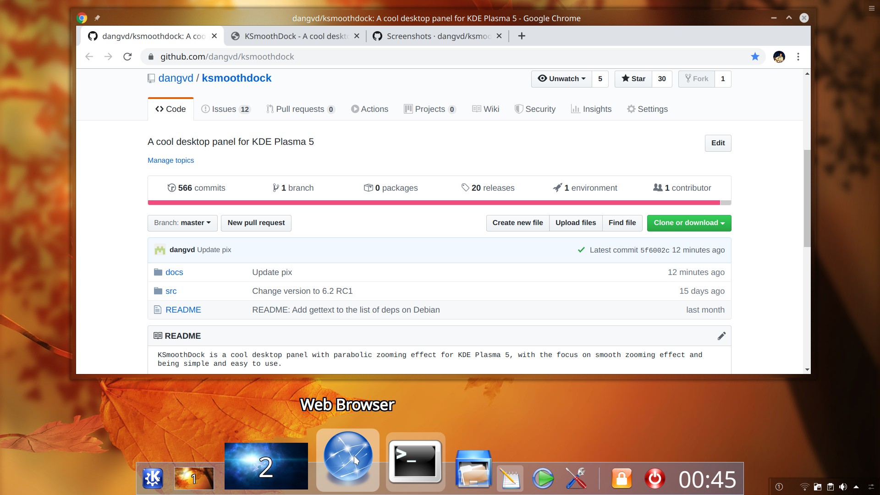Click the orange lock screen dock icon
The width and height of the screenshot is (880, 495).
click(x=621, y=478)
